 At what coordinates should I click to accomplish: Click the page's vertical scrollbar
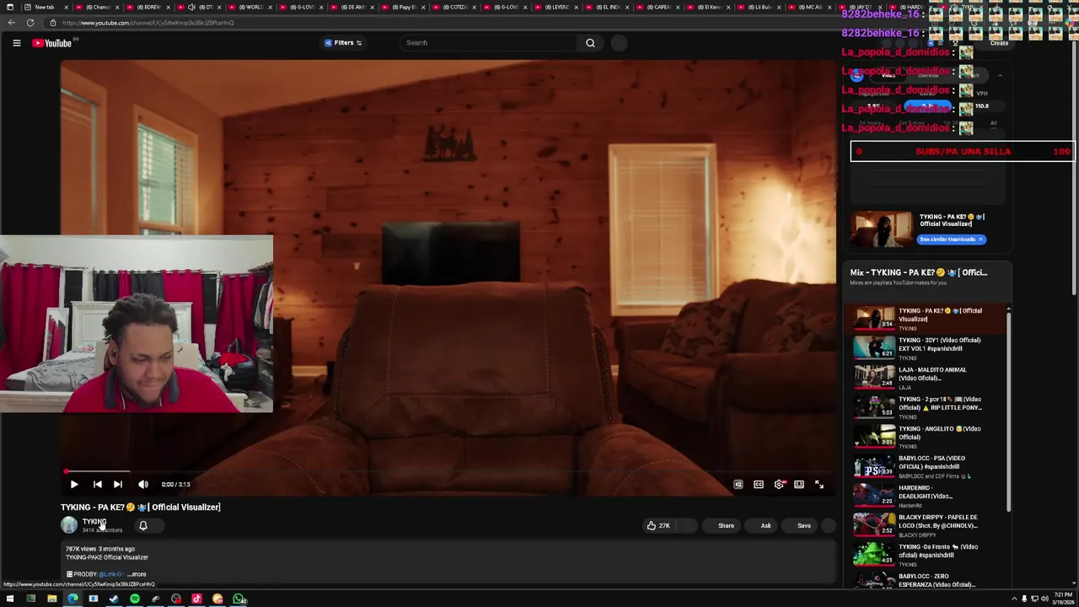click(x=1074, y=169)
